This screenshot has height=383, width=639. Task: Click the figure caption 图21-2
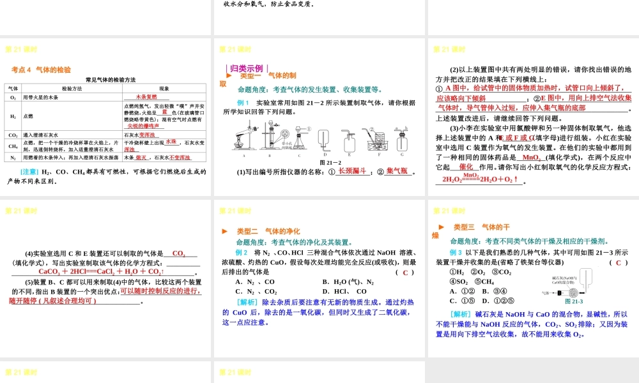[330, 163]
